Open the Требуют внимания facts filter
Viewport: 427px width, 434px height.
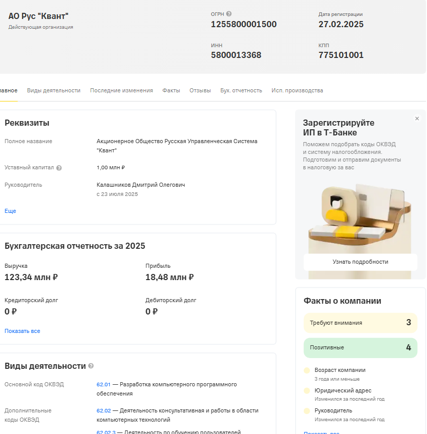pyautogui.click(x=360, y=323)
